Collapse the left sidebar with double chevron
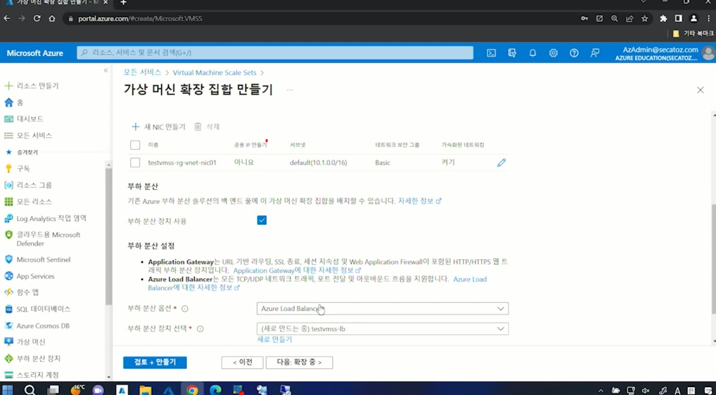The width and height of the screenshot is (716, 395). click(106, 71)
